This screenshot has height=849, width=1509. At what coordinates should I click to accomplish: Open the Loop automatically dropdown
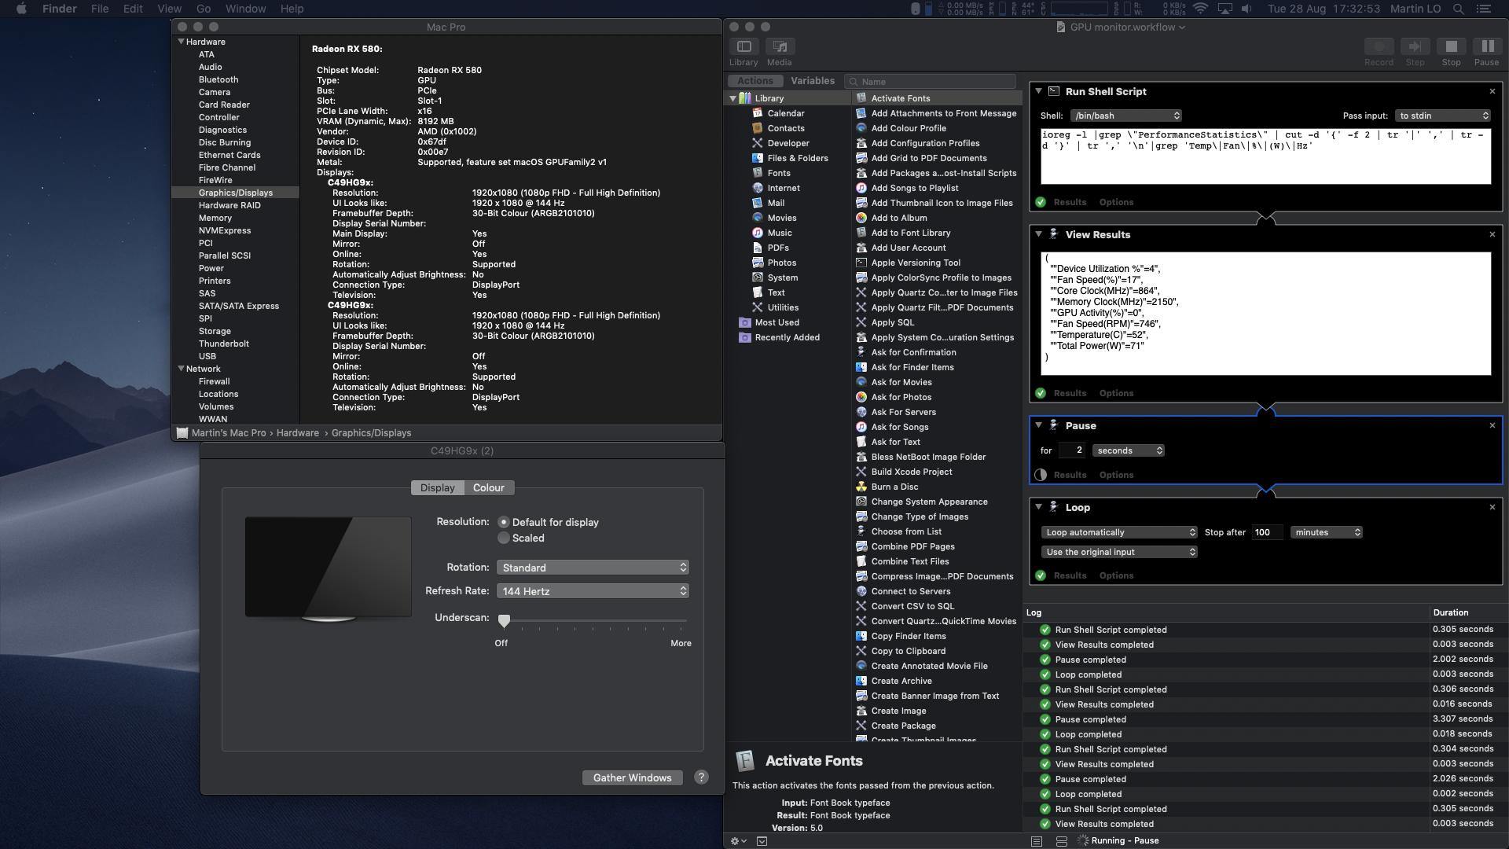point(1119,532)
